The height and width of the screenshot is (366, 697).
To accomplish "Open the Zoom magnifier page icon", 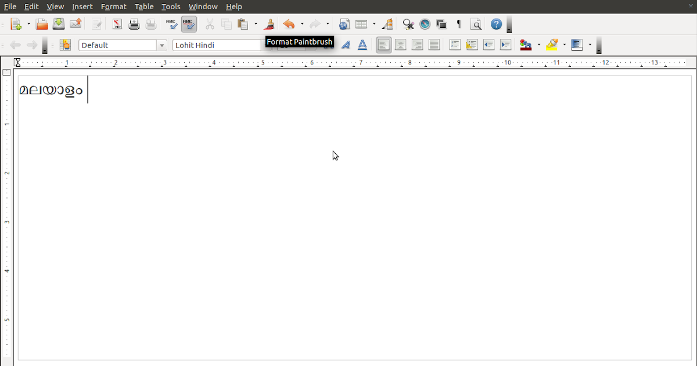I will click(476, 24).
